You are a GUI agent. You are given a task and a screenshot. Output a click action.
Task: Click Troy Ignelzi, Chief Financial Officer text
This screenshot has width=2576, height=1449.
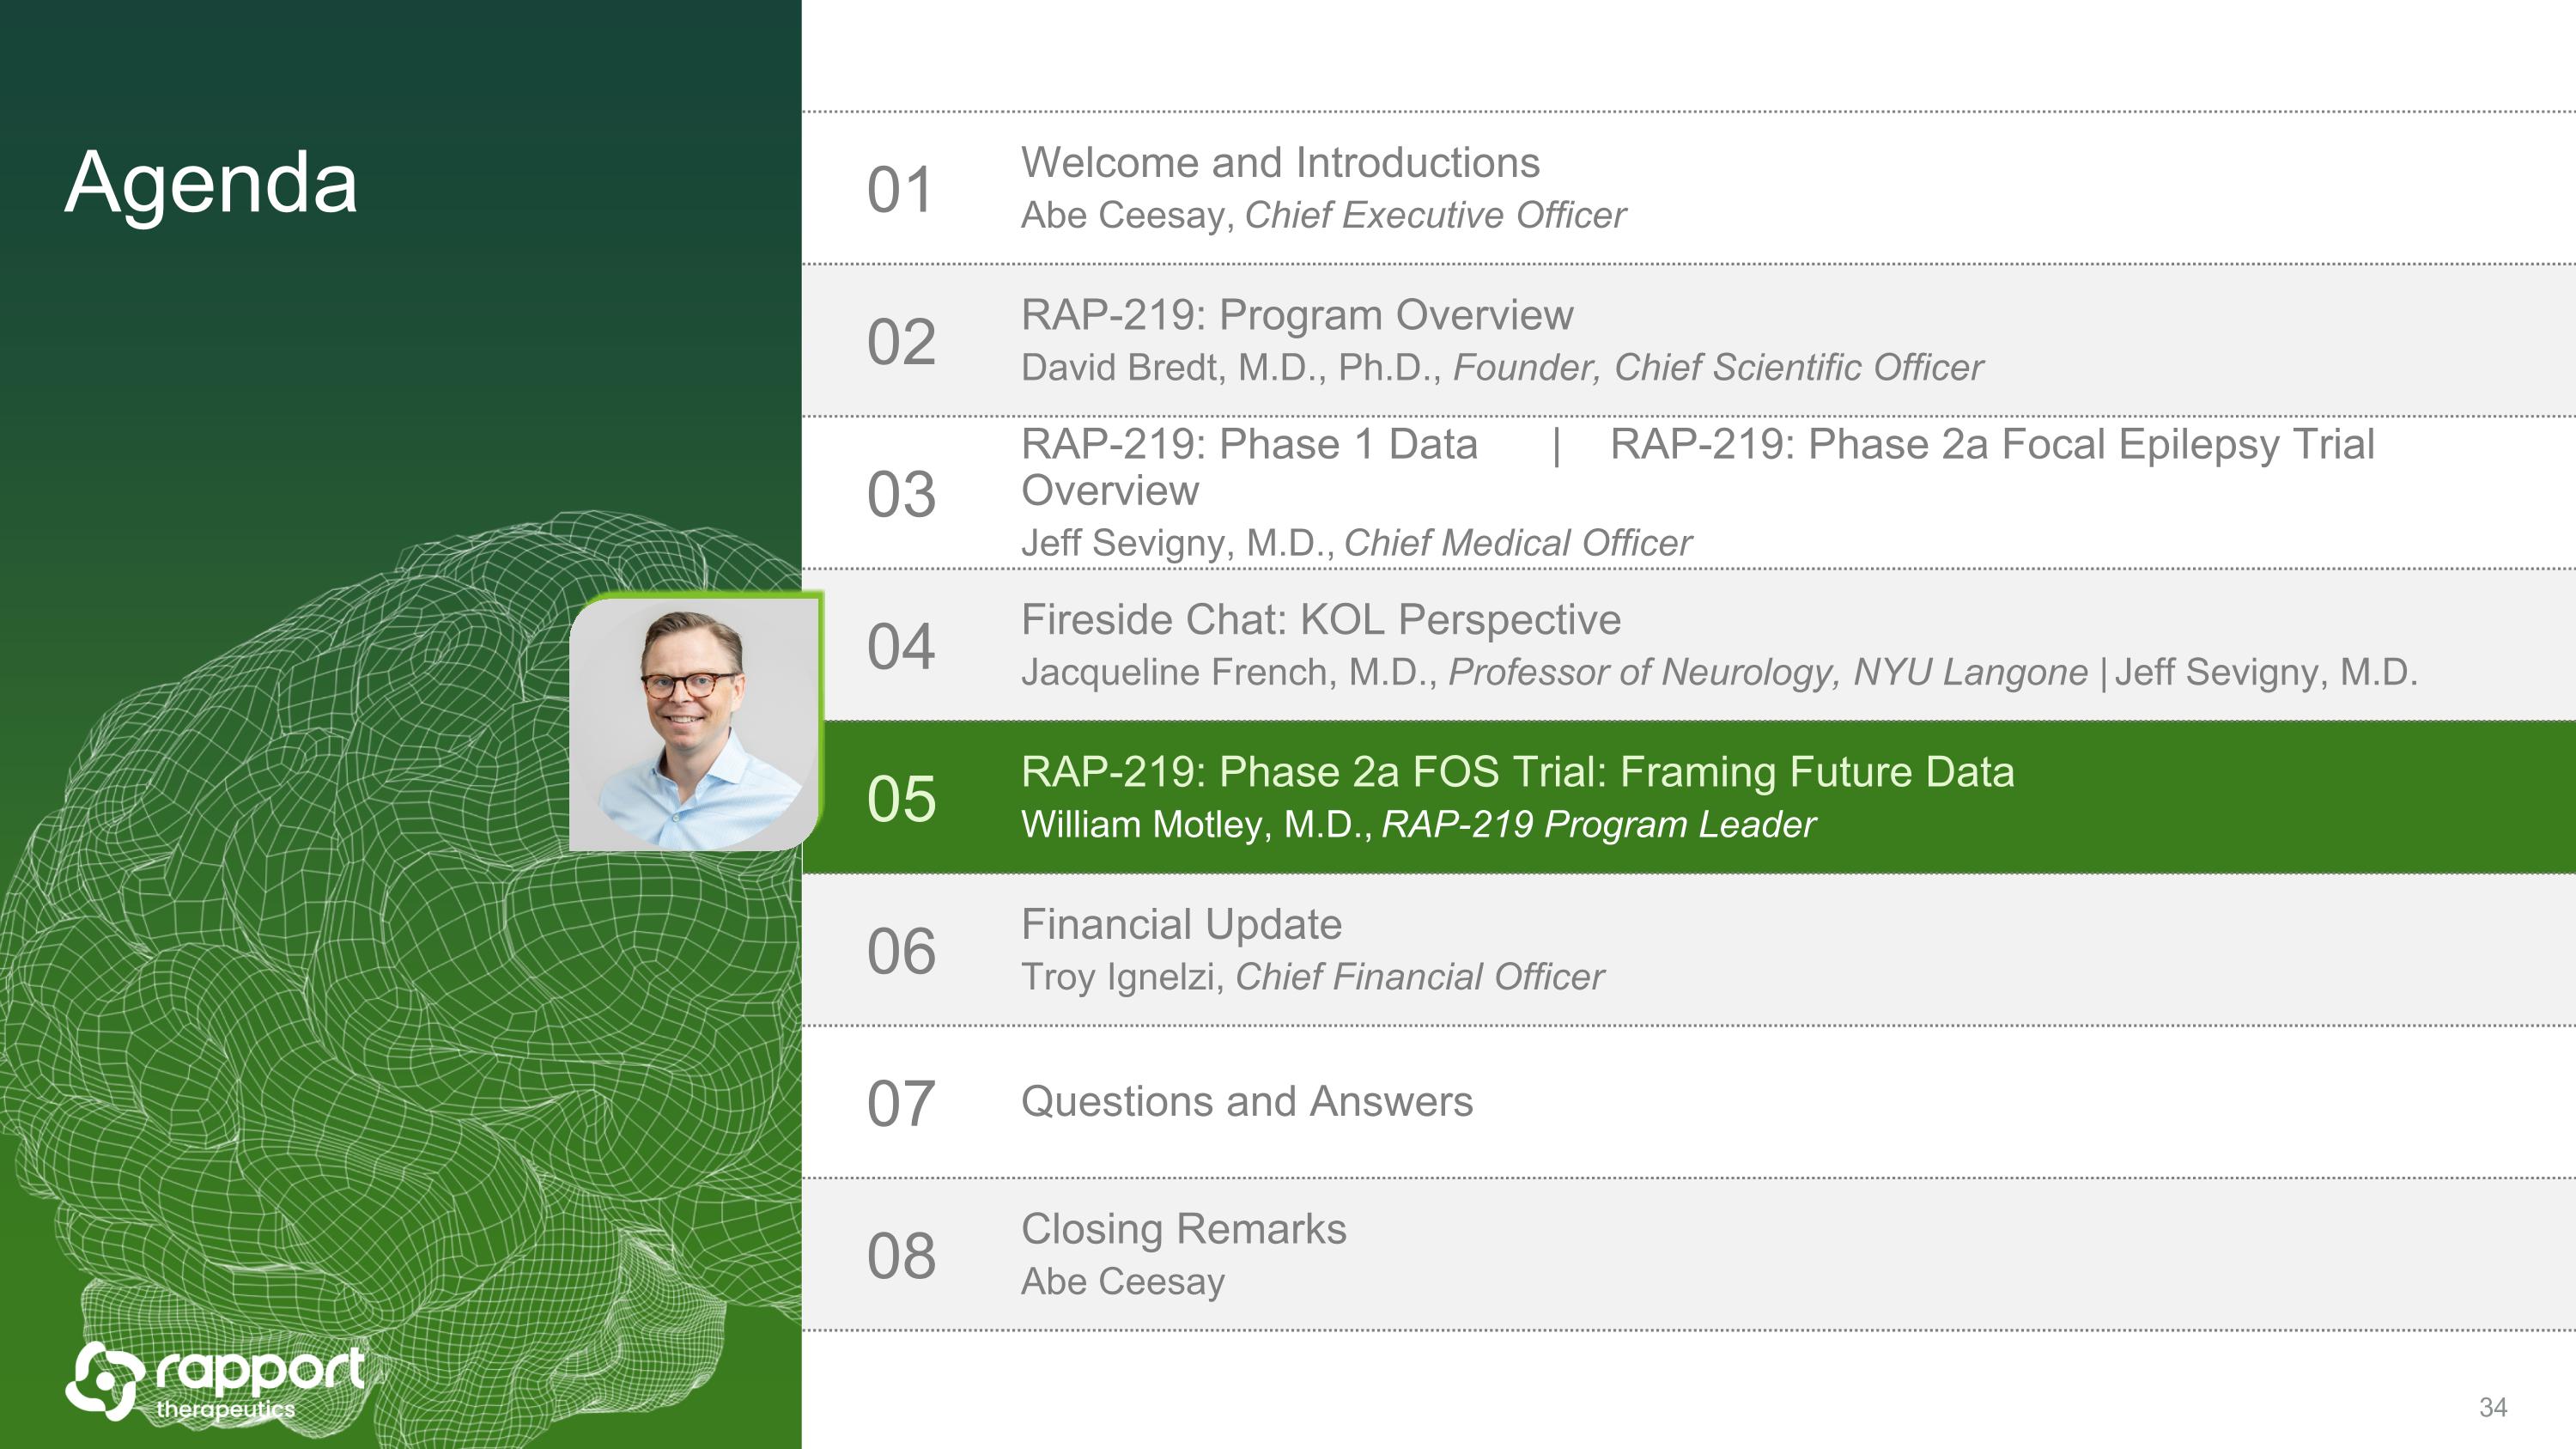(x=1311, y=977)
